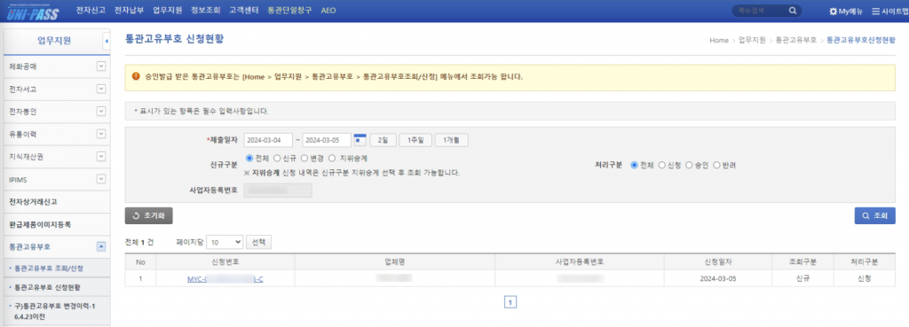Select 처리구분 신청 radio button
909x327 pixels.
(x=662, y=166)
